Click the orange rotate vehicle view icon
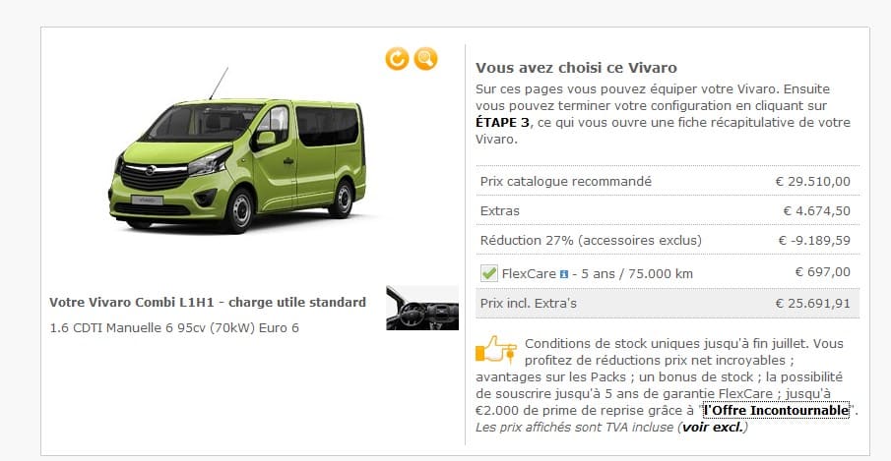The height and width of the screenshot is (461, 891). 397,58
